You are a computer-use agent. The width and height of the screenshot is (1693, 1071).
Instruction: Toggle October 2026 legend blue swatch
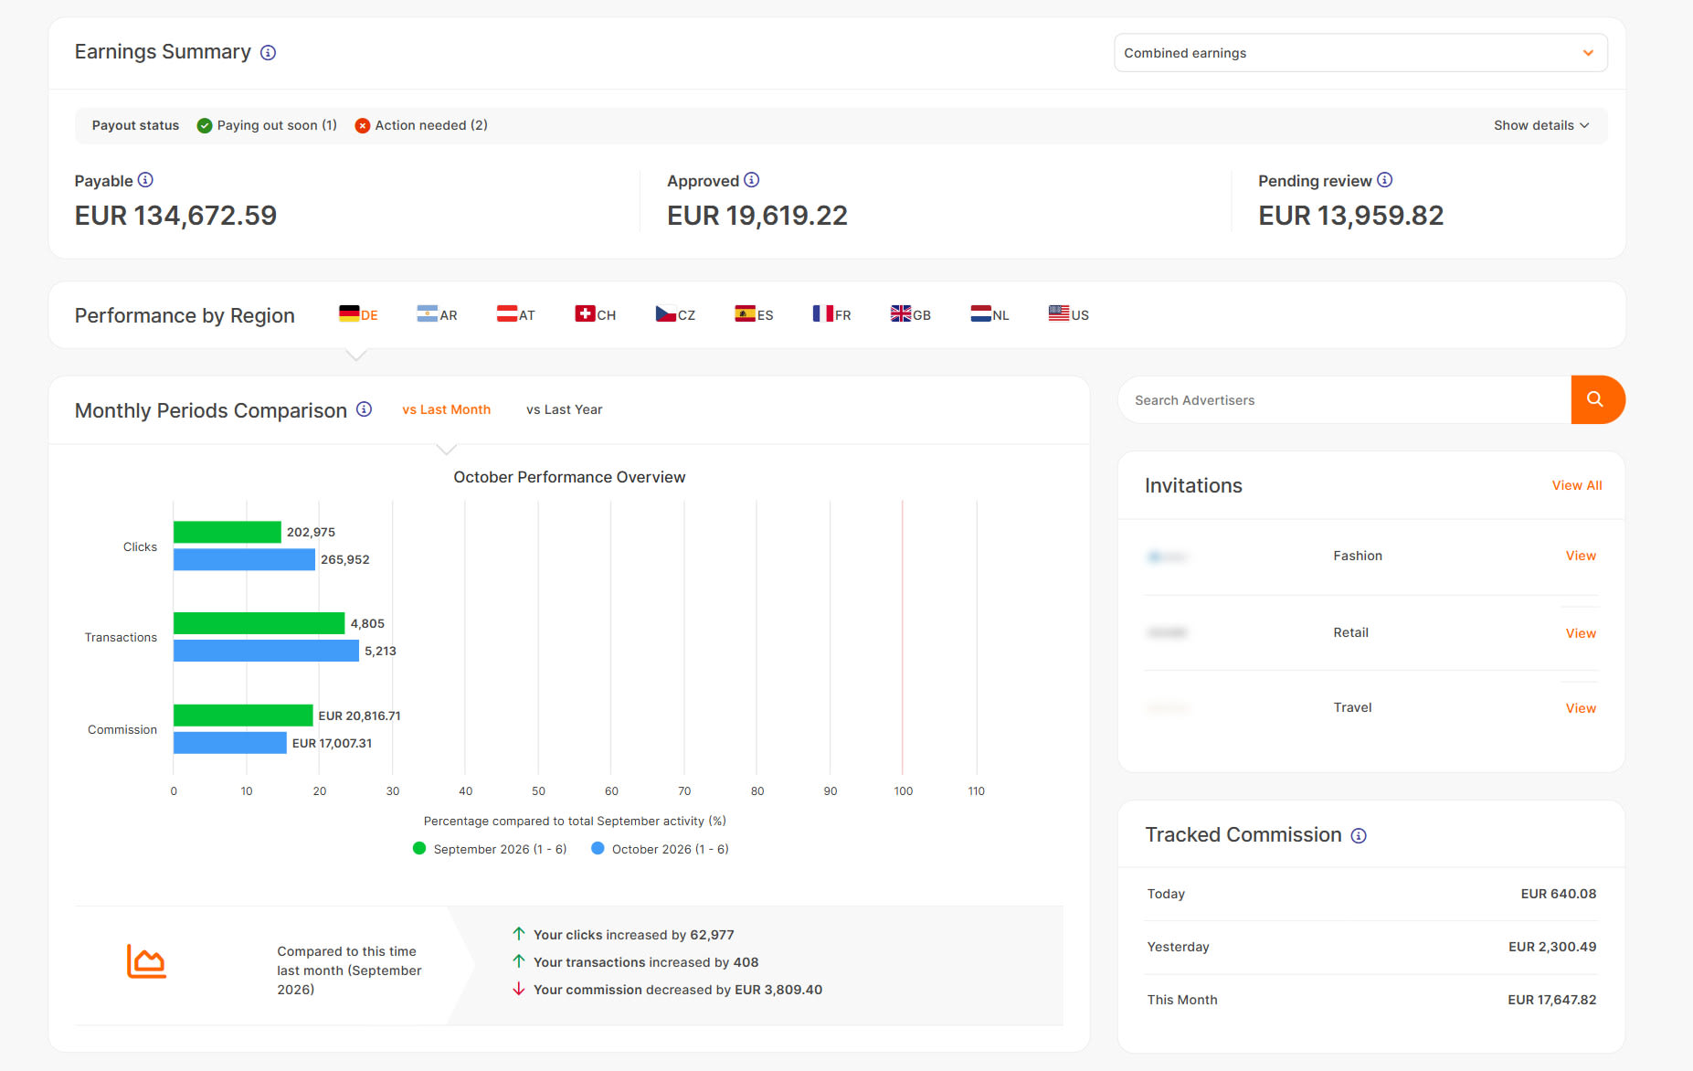coord(598,848)
